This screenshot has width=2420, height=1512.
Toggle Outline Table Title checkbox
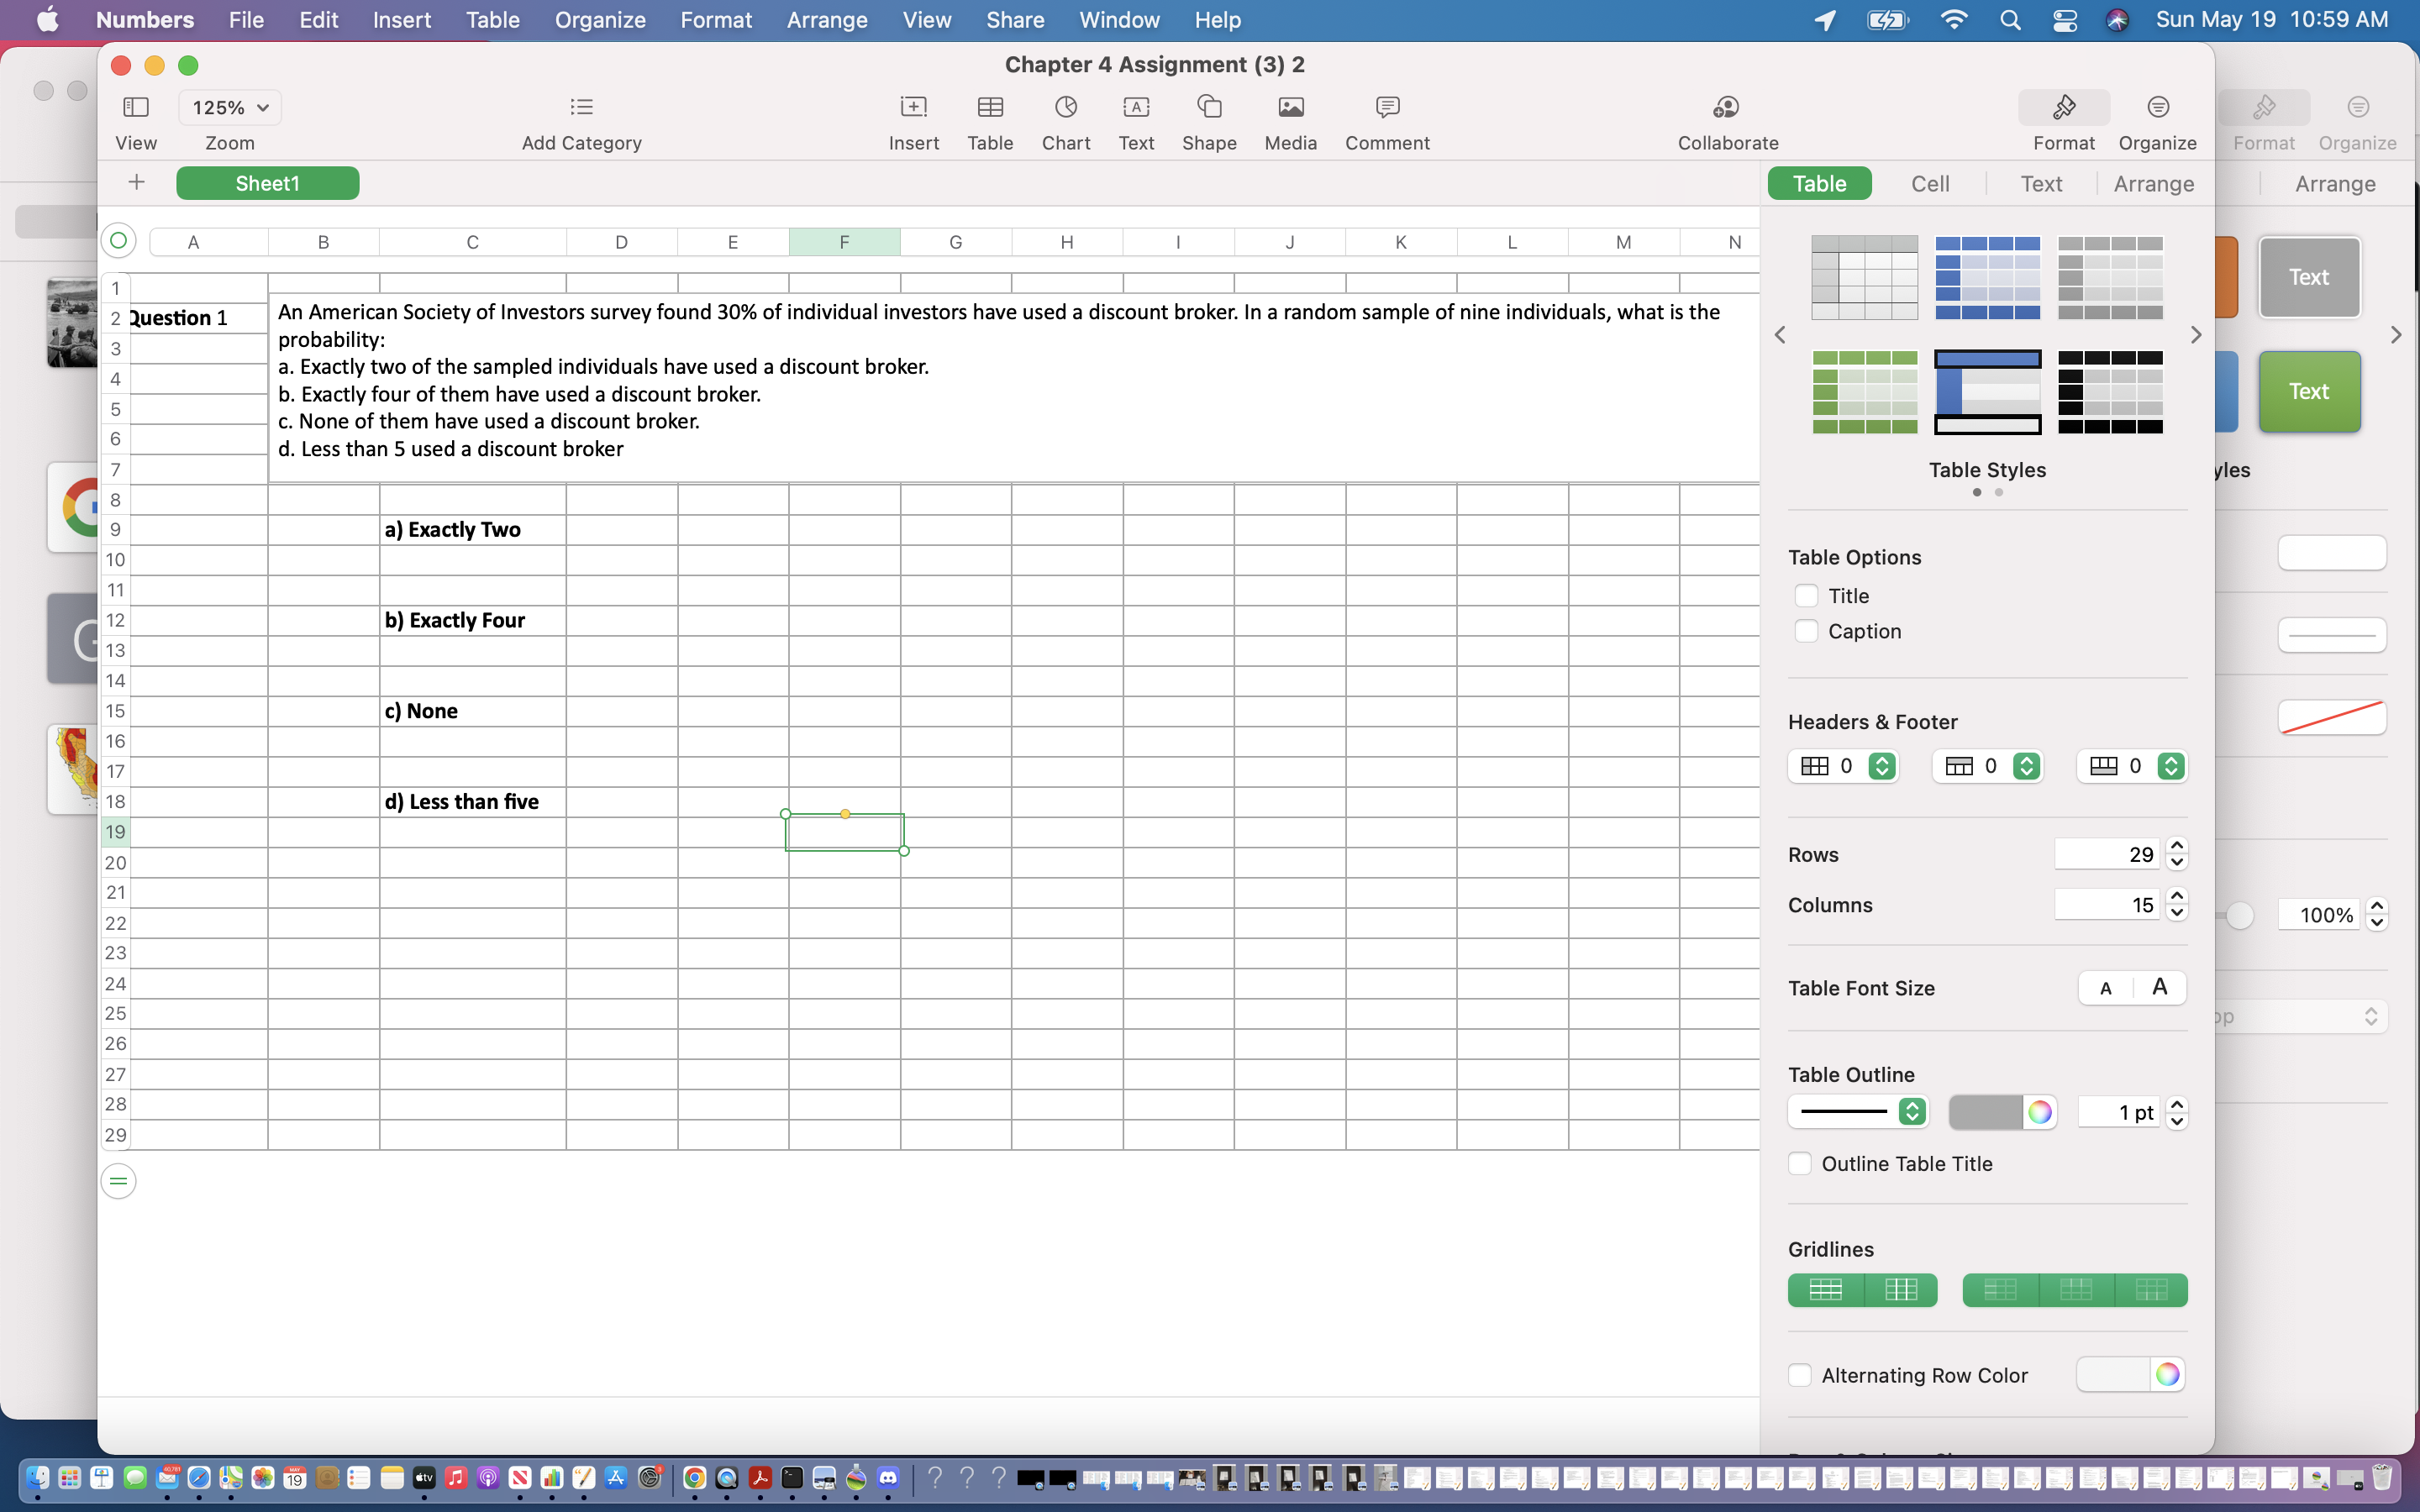coord(1803,1163)
